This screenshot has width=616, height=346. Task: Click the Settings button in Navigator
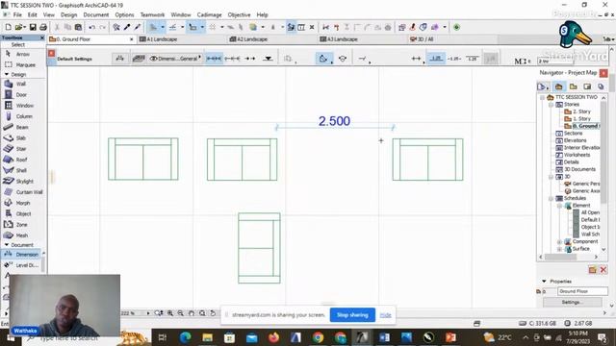click(572, 302)
